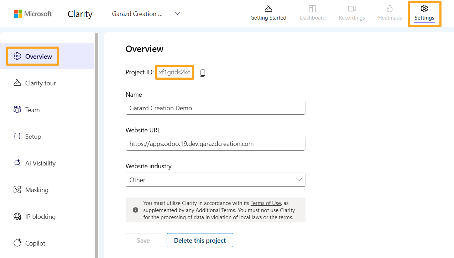
Task: Open the Website industry dropdown
Action: pyautogui.click(x=215, y=180)
